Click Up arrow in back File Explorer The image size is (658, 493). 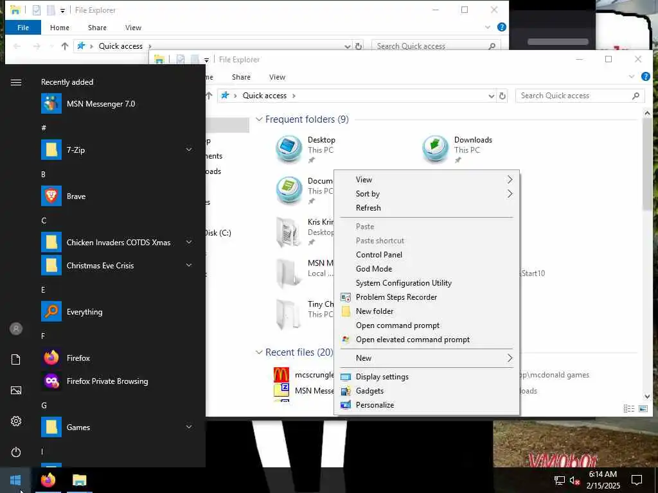pos(65,46)
